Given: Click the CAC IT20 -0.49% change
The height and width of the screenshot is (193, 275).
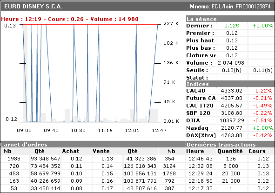Looking at the screenshot, I should pos(263,106).
